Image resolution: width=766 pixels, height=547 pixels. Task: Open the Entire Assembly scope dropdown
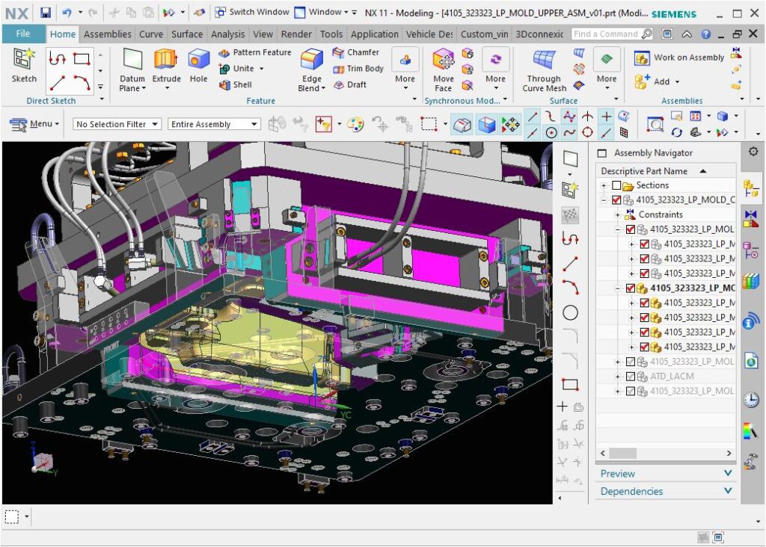[214, 125]
